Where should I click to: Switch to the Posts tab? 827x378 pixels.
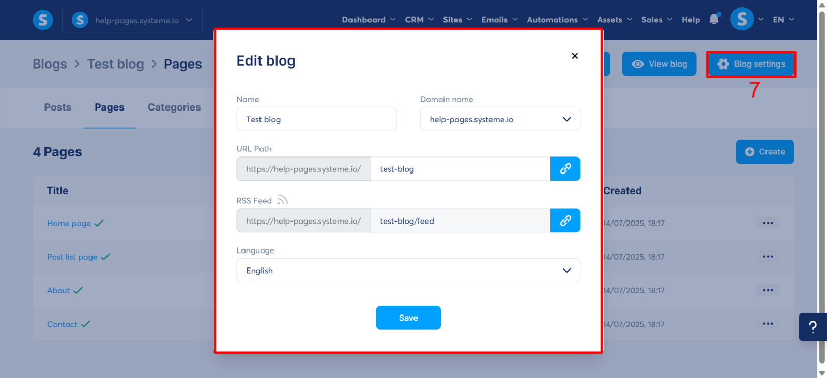click(58, 107)
